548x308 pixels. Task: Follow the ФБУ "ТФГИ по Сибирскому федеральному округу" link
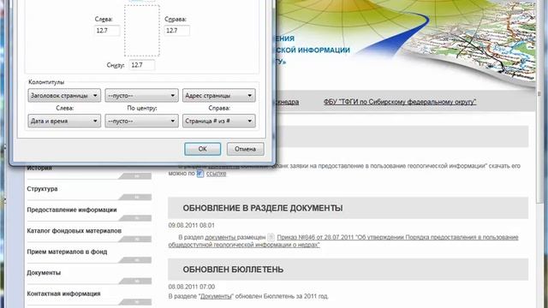400,102
